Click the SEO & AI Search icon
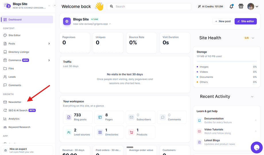The image size is (264, 155). coord(5,110)
